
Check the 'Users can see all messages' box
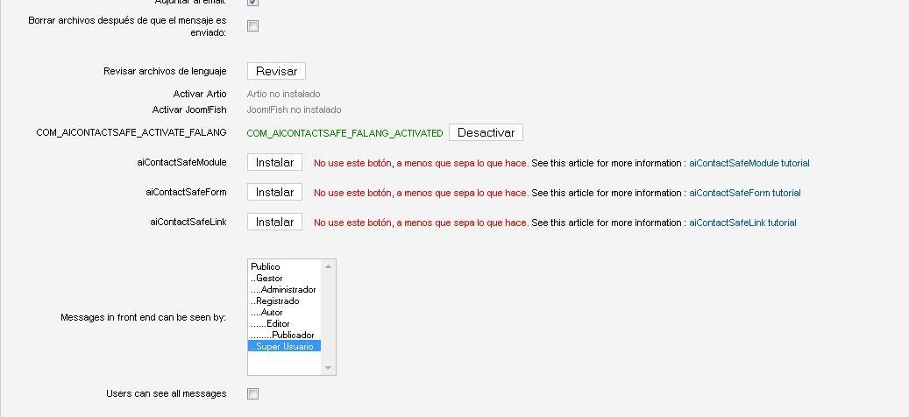(x=252, y=394)
